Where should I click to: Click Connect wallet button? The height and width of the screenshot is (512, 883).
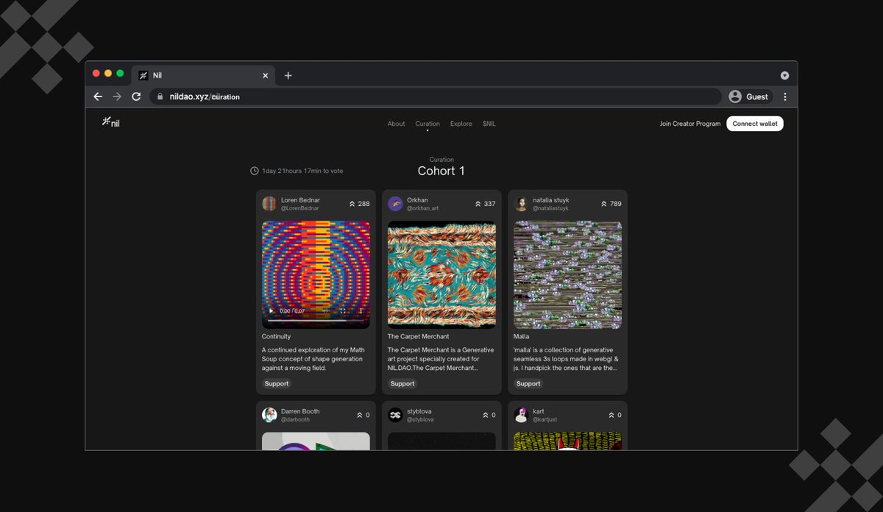(x=755, y=124)
